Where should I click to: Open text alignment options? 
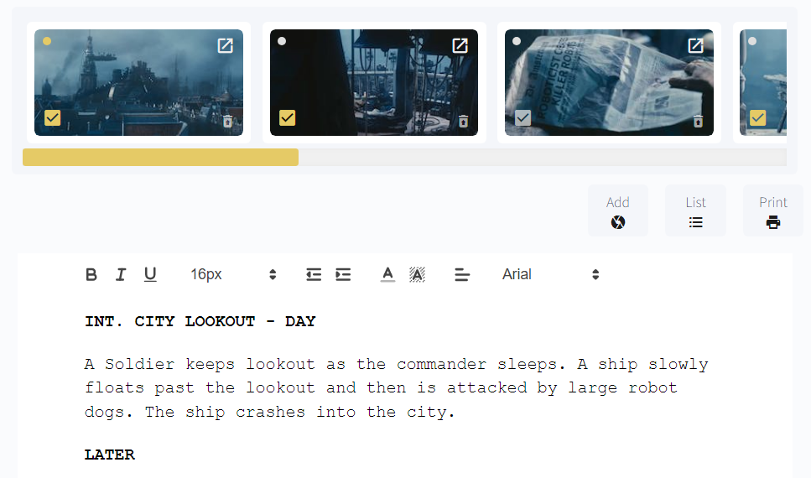tap(462, 275)
